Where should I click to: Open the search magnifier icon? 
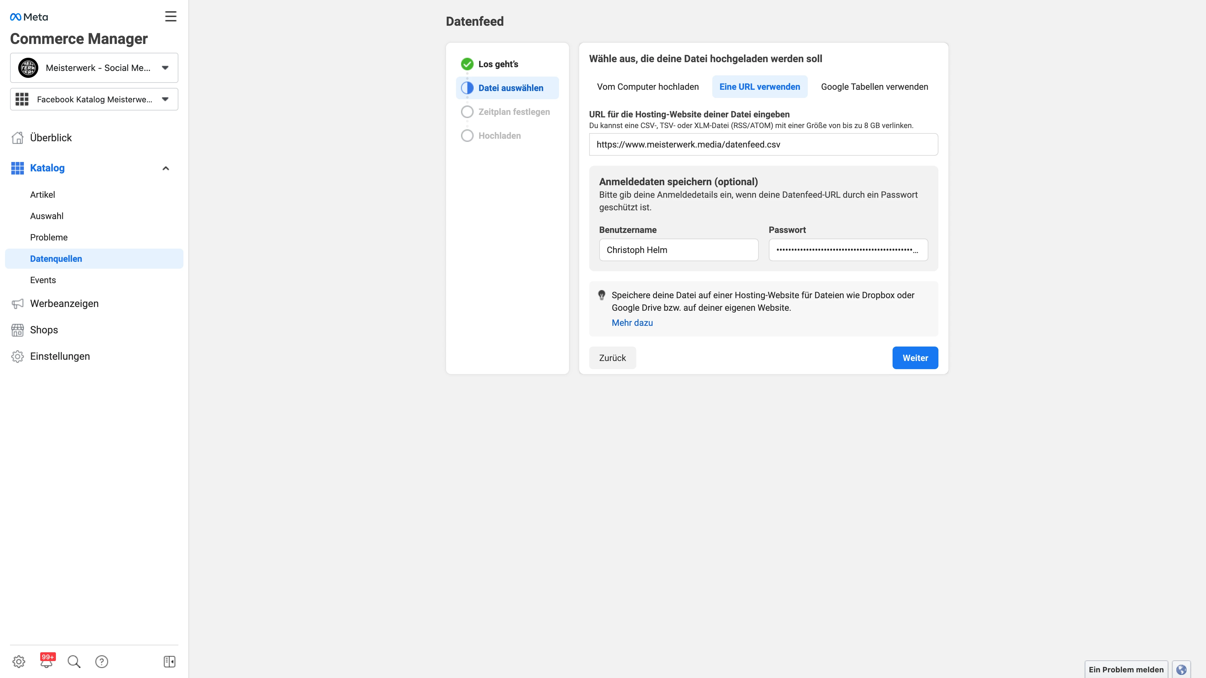tap(74, 661)
